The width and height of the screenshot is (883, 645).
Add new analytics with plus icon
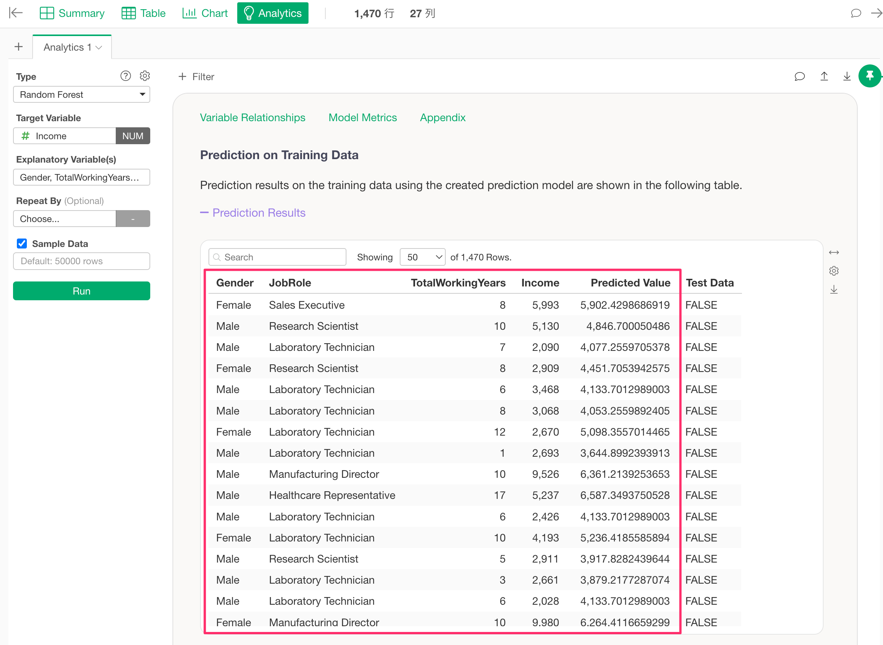click(18, 47)
